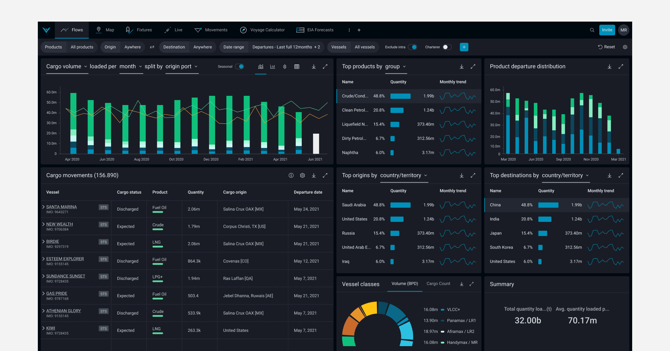The height and width of the screenshot is (351, 670).
Task: Disable the Exclude intra toggle
Action: click(x=413, y=47)
